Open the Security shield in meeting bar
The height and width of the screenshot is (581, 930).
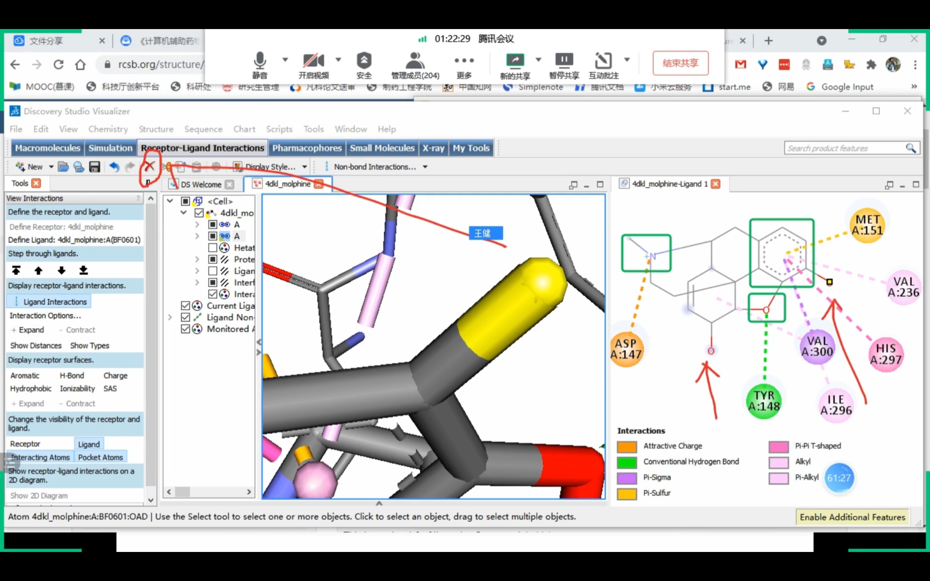[x=364, y=65]
